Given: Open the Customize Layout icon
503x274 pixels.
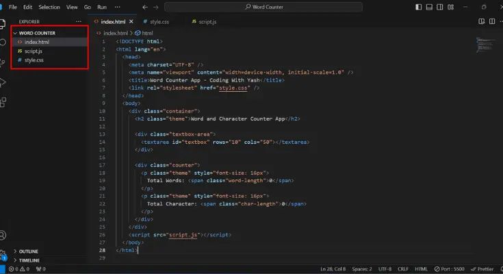Looking at the screenshot, I should click(x=451, y=7).
